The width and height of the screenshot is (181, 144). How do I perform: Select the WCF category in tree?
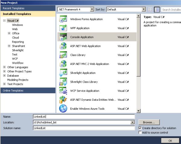click(x=15, y=59)
